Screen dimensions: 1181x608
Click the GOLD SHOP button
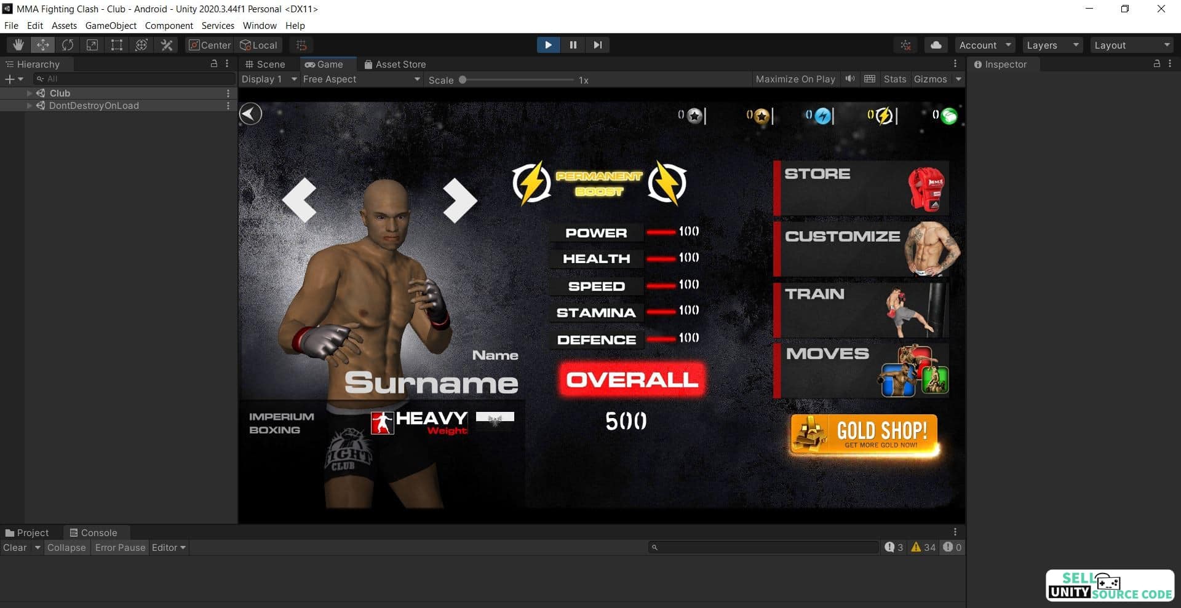[x=864, y=435]
